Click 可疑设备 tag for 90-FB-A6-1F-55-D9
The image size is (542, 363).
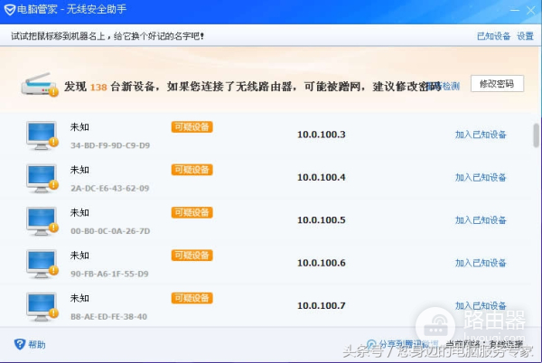point(192,256)
